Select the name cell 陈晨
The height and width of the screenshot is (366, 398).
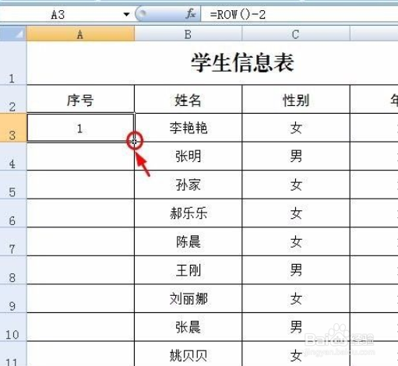(x=188, y=241)
